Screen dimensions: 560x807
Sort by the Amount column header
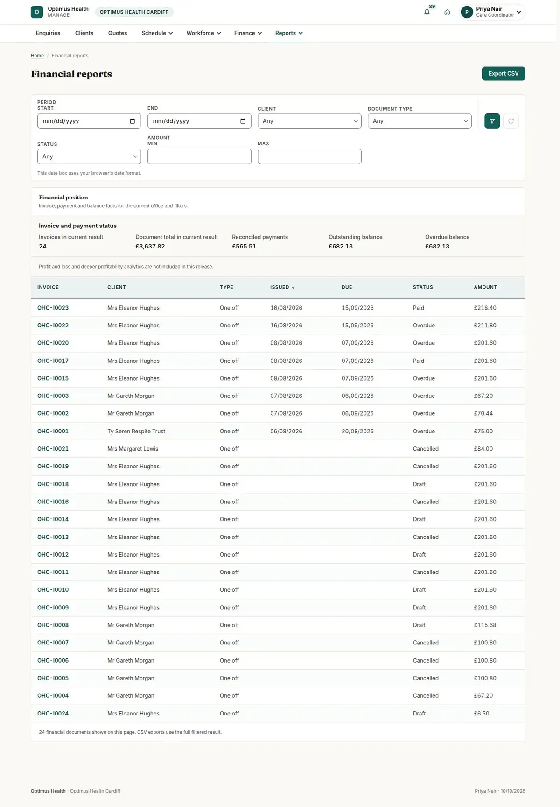click(485, 288)
